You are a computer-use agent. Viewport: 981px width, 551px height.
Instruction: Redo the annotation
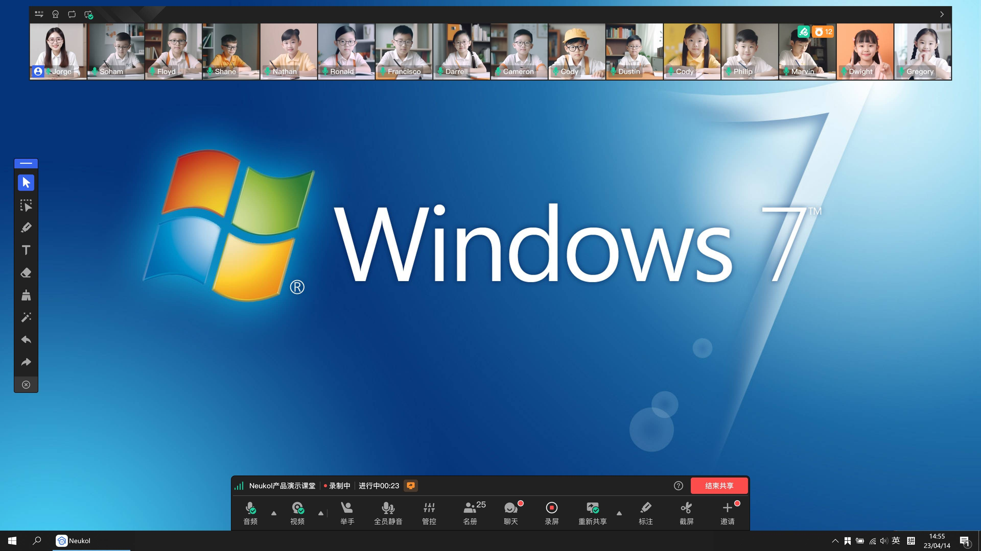26,362
